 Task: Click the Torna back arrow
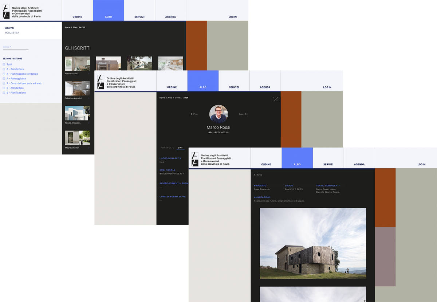[x=255, y=175]
